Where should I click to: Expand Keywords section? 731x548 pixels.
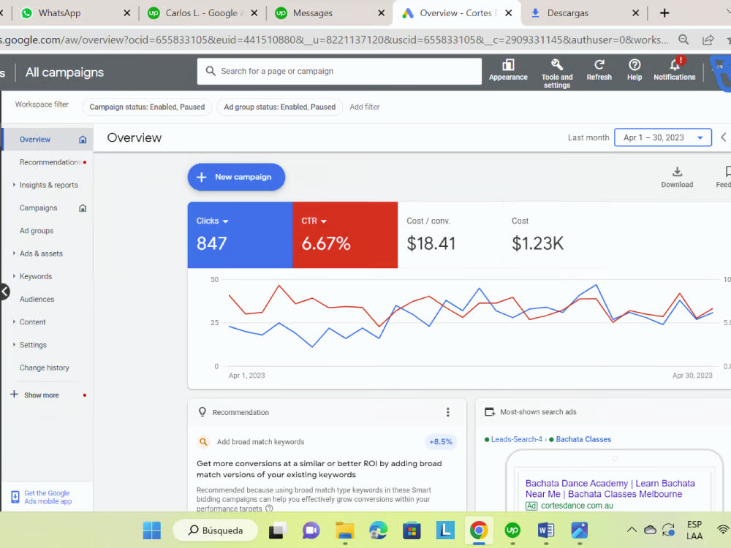[35, 276]
